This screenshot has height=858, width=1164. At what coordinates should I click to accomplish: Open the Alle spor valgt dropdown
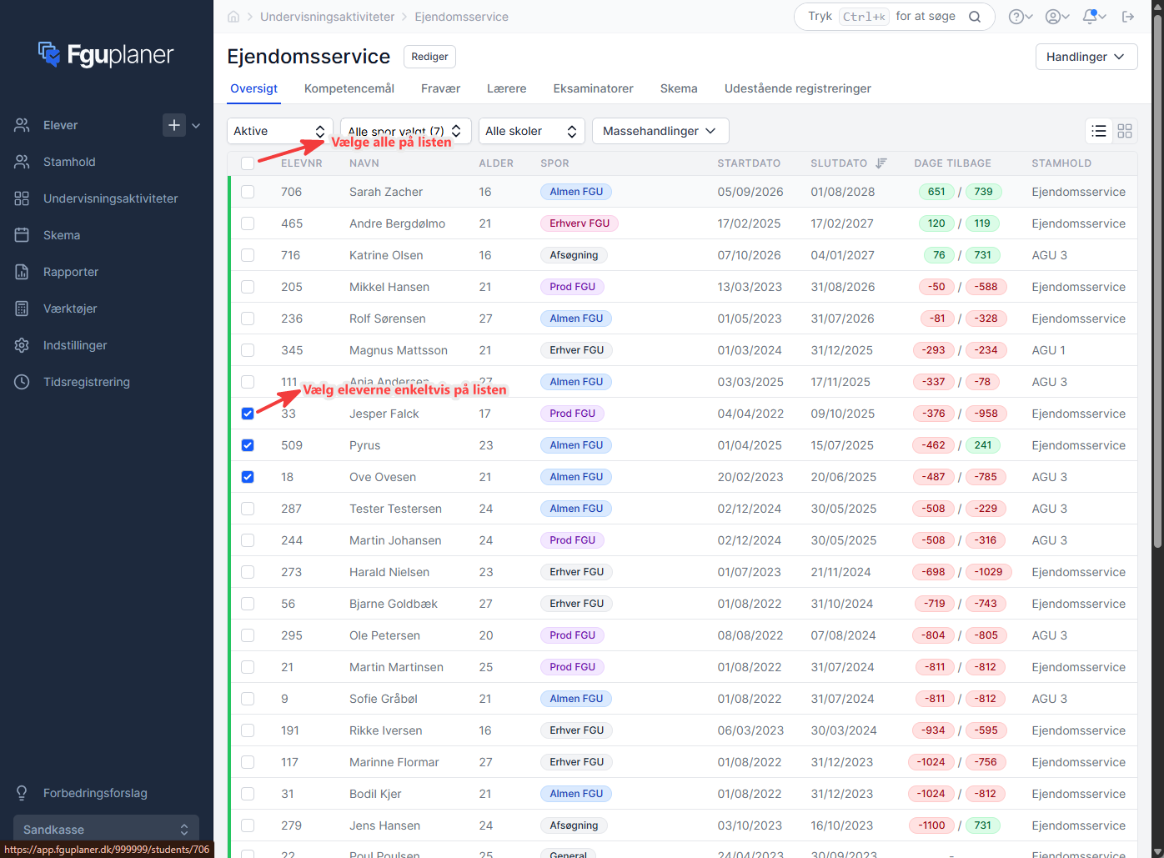tap(406, 131)
